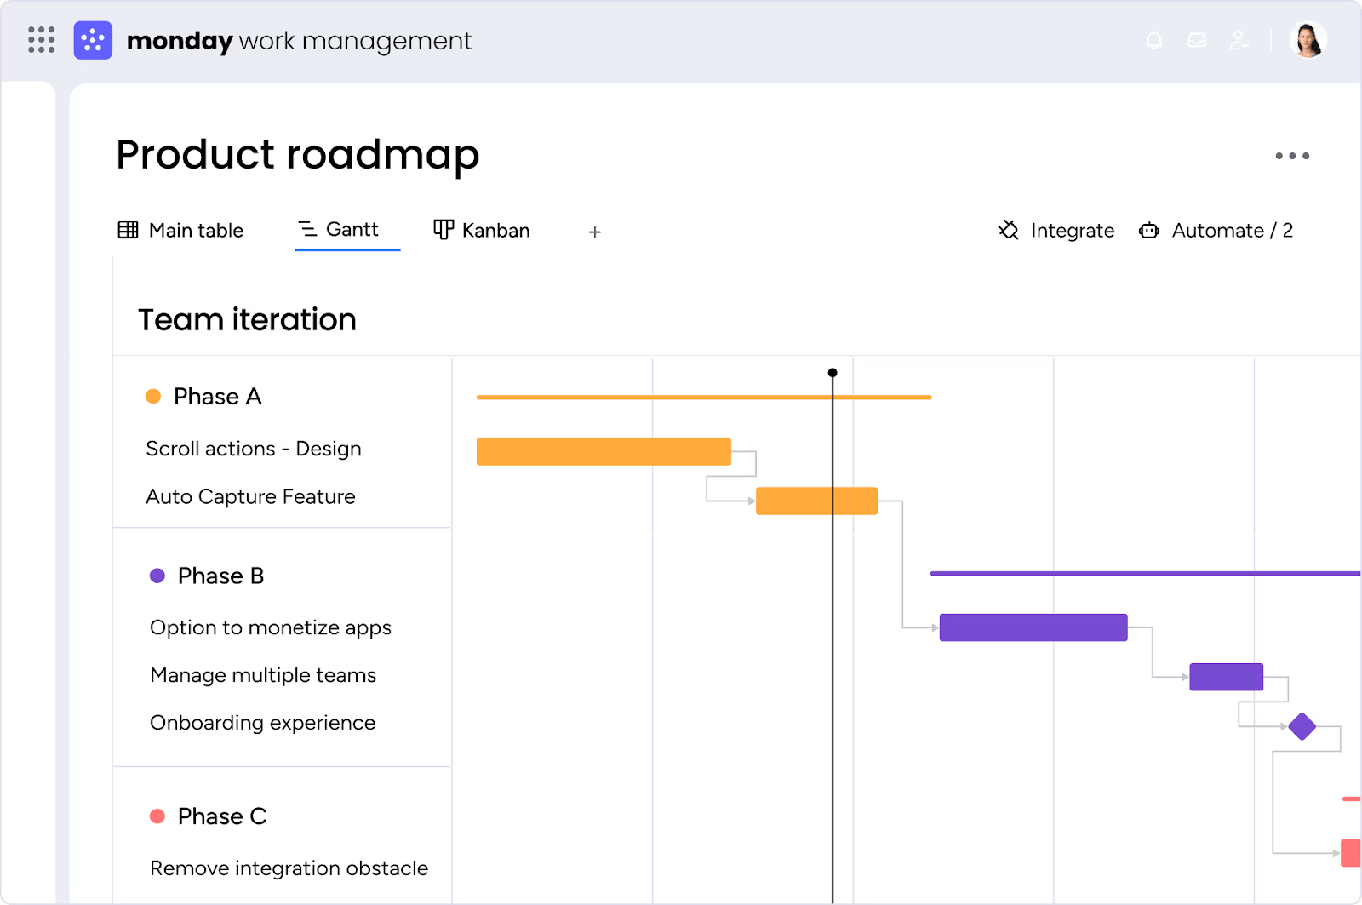Open the inbox icon

(1197, 40)
